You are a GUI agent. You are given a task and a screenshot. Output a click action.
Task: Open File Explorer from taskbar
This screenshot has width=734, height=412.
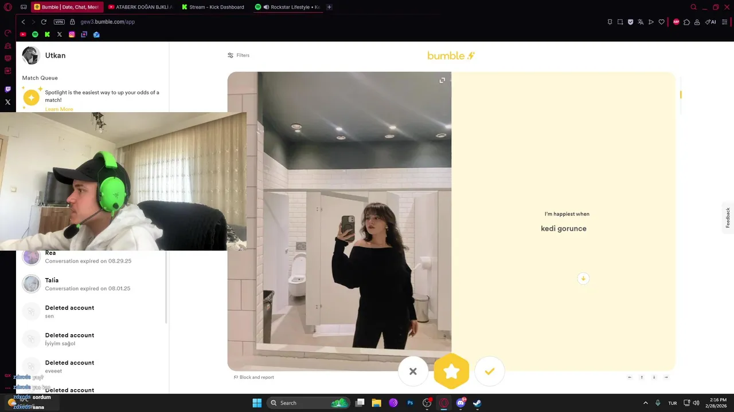tap(377, 403)
